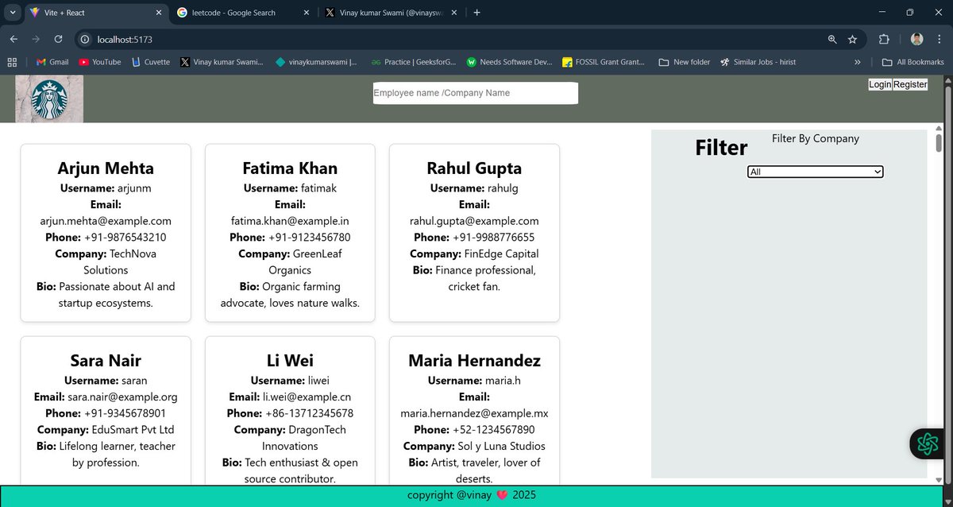Image resolution: width=953 pixels, height=507 pixels.
Task: Close the Vite + React tab
Action: 158,13
